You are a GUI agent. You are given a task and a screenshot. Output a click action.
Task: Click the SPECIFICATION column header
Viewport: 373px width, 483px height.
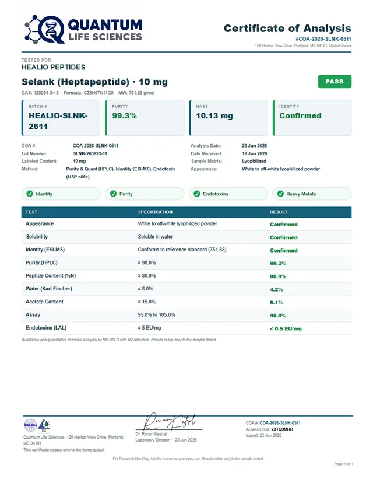pyautogui.click(x=155, y=212)
